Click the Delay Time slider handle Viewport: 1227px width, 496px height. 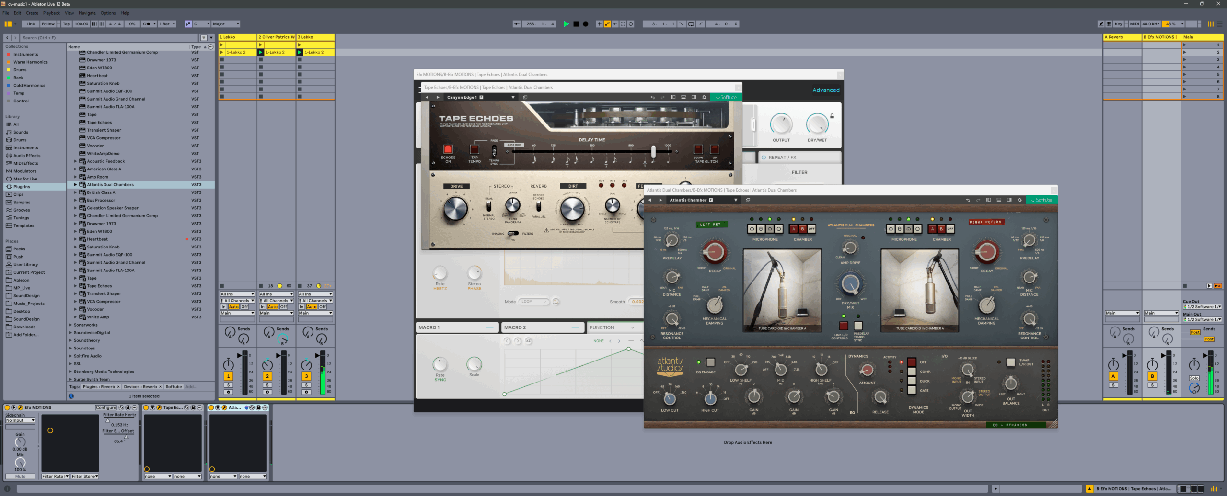pyautogui.click(x=653, y=151)
